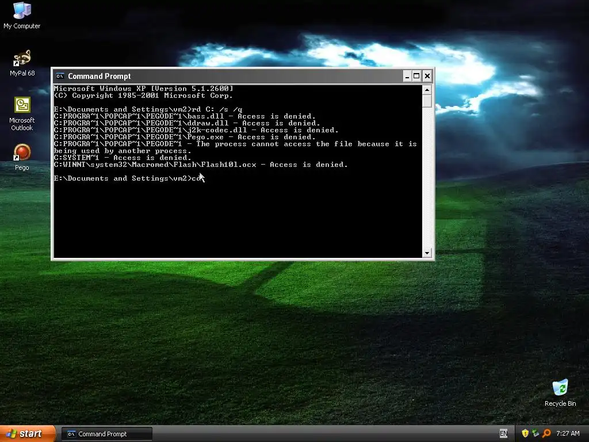Open the Start menu
This screenshot has width=589, height=442.
click(x=28, y=434)
